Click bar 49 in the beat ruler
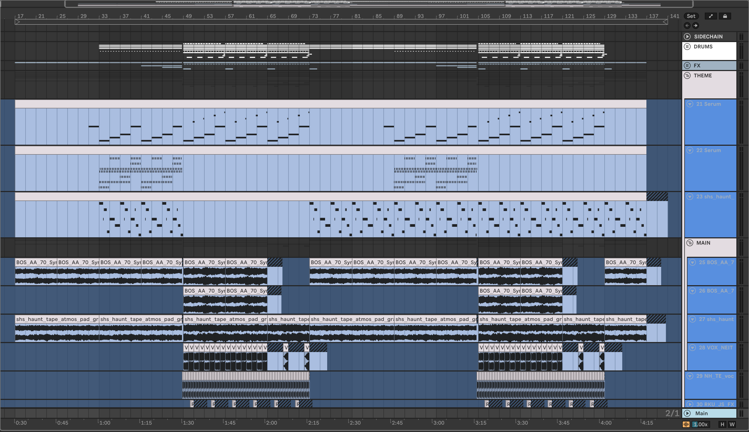Viewport: 749px width, 432px height. (188, 16)
